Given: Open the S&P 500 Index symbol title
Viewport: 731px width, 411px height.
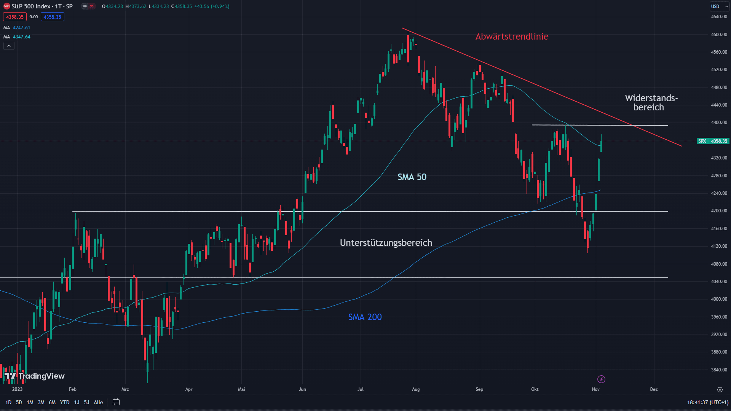Looking at the screenshot, I should point(42,6).
